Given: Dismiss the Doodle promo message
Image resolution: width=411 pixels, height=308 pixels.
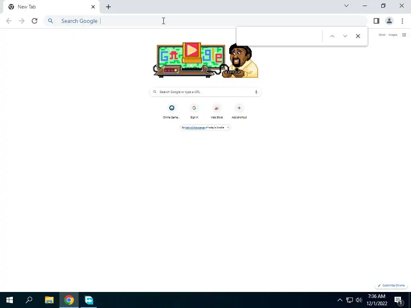Looking at the screenshot, I should click(228, 128).
